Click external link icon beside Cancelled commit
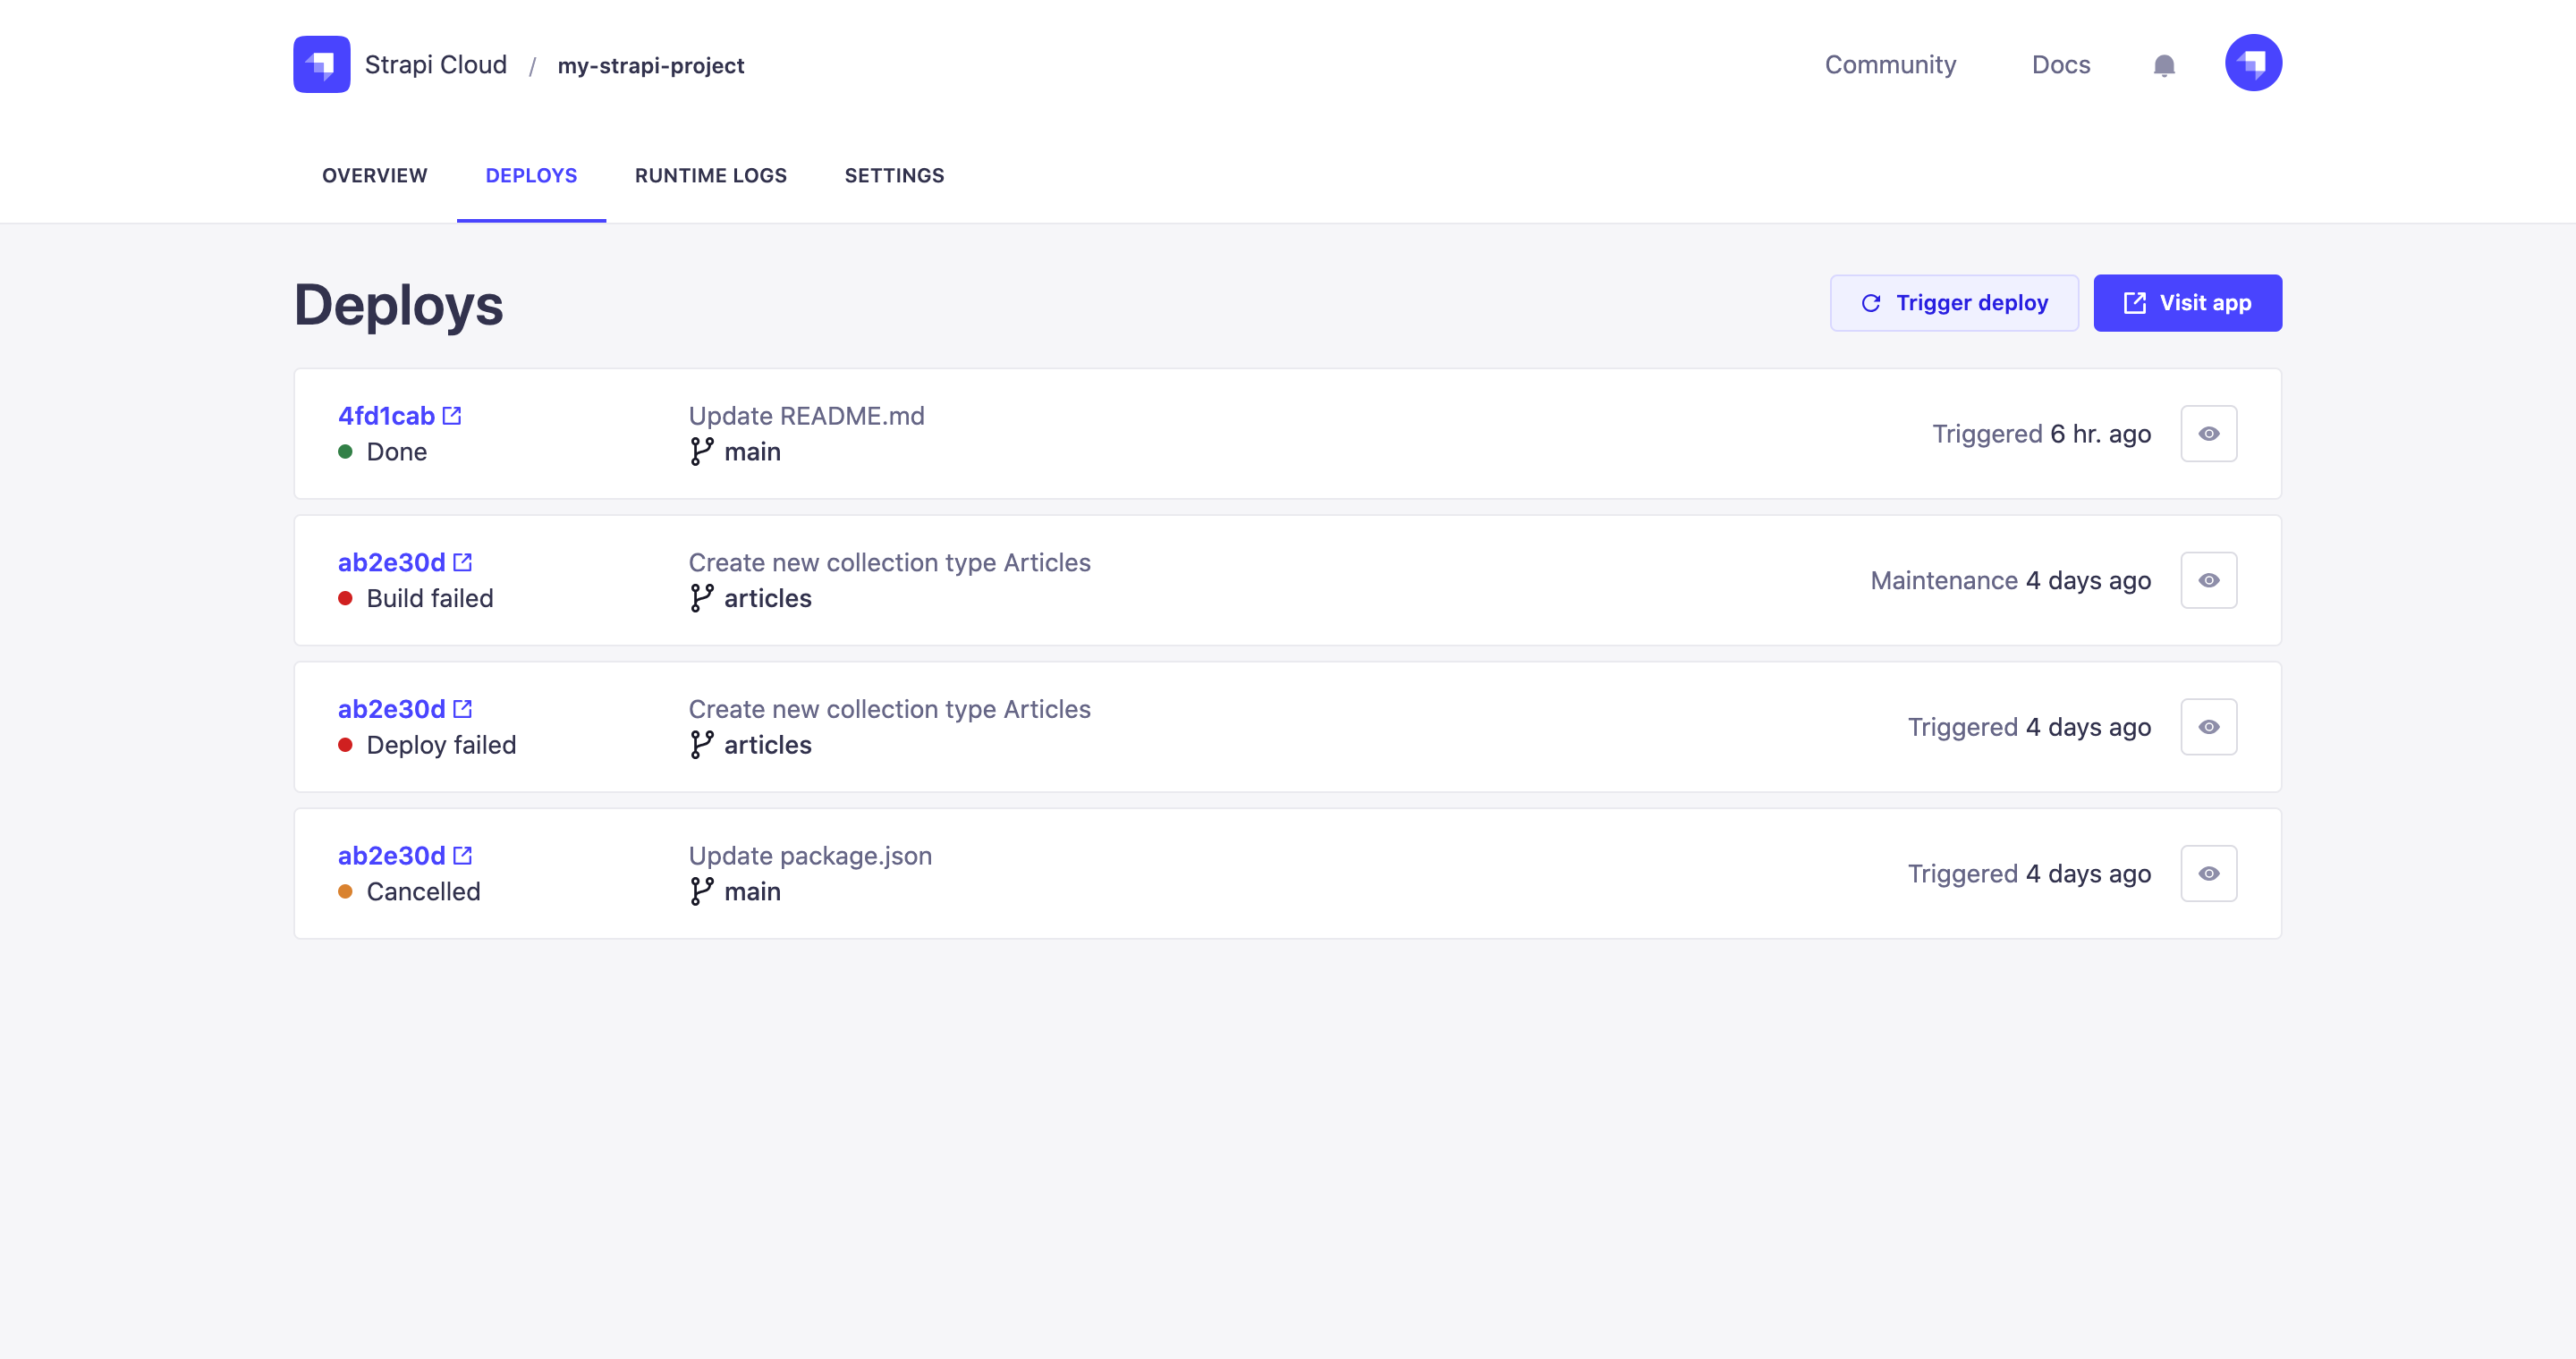 tap(462, 856)
